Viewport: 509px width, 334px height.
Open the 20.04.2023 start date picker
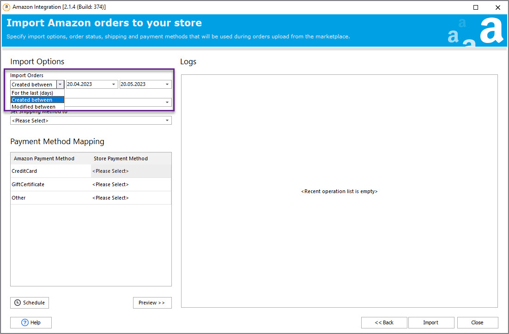click(x=114, y=85)
